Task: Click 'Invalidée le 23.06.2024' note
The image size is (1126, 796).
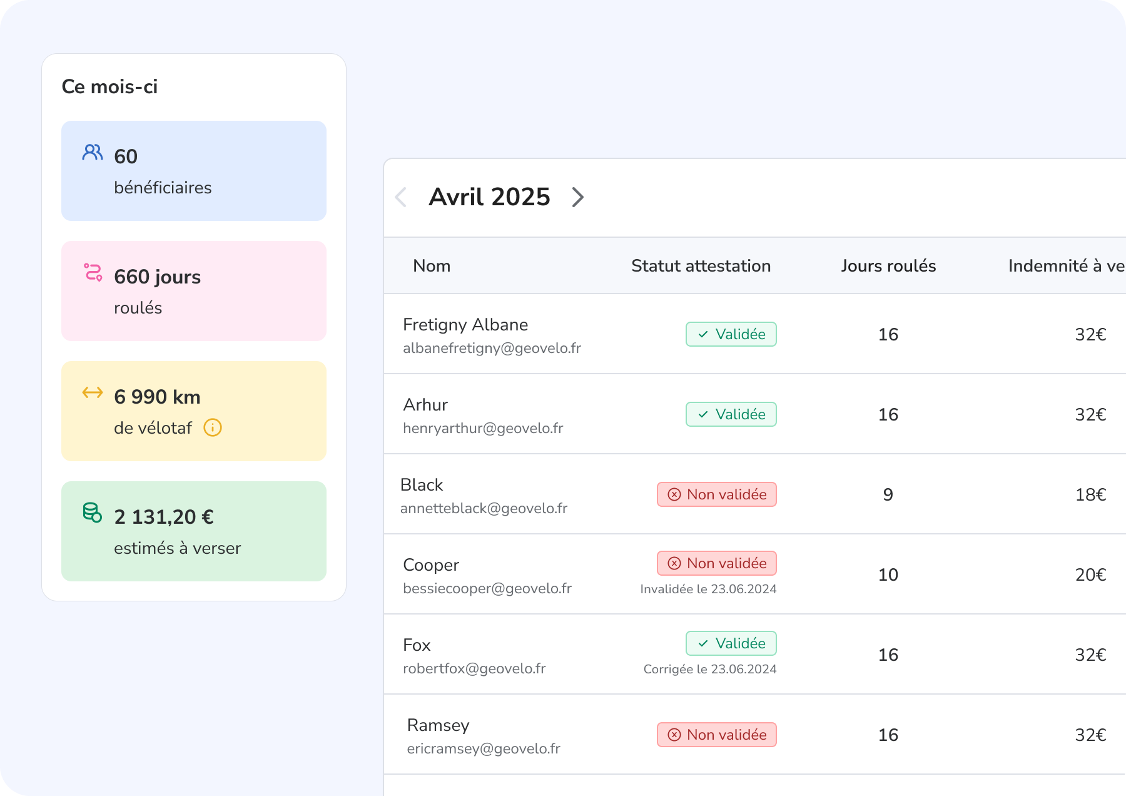Action: [x=708, y=589]
